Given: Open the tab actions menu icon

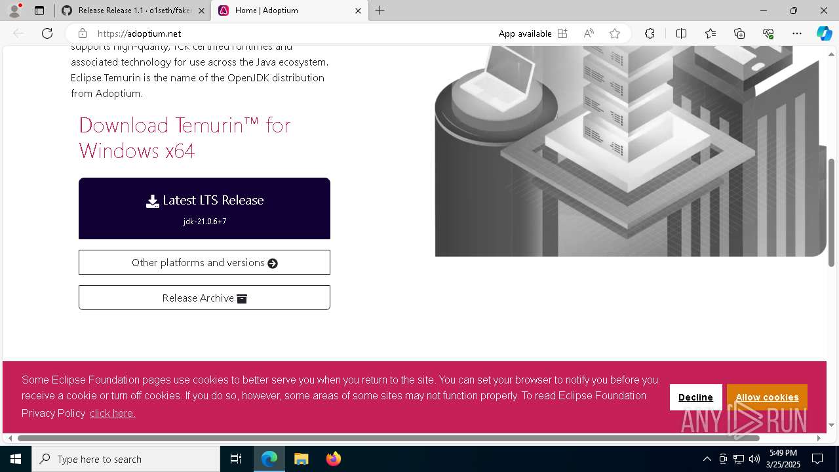Looking at the screenshot, I should [x=39, y=10].
